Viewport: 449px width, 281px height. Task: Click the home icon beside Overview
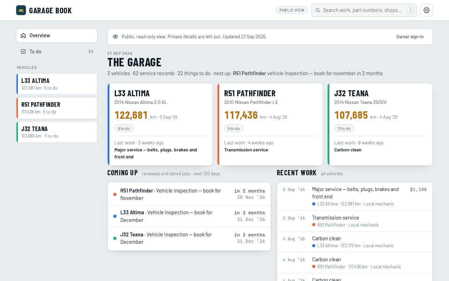coord(24,35)
